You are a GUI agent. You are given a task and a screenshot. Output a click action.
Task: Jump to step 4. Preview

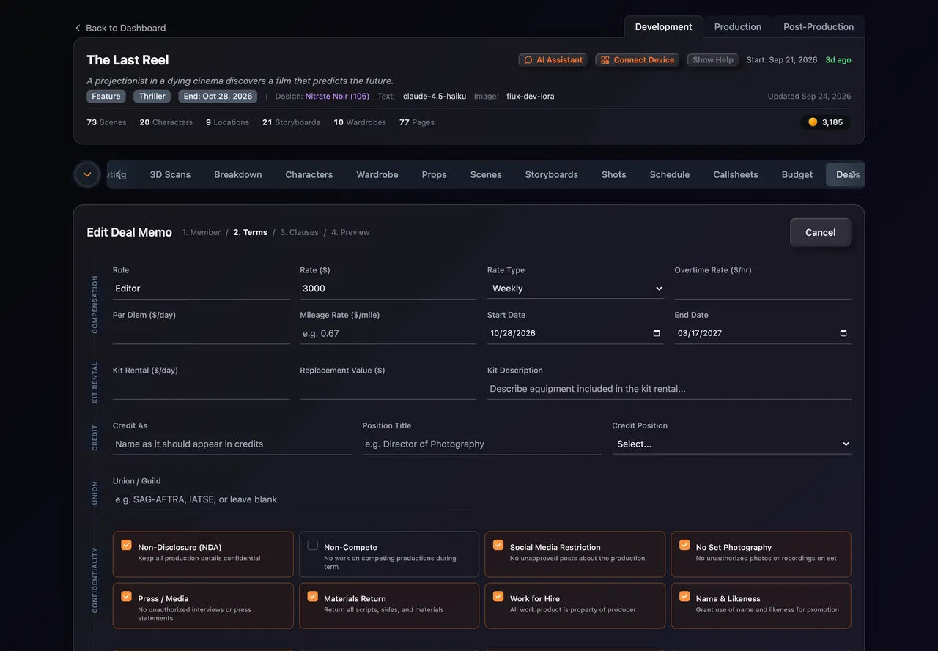[x=350, y=232]
